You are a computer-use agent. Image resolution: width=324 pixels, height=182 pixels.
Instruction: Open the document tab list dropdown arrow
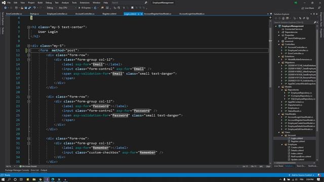pos(268,14)
